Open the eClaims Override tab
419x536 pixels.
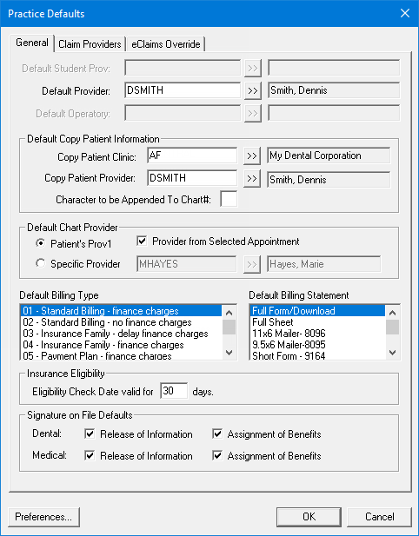pos(165,44)
